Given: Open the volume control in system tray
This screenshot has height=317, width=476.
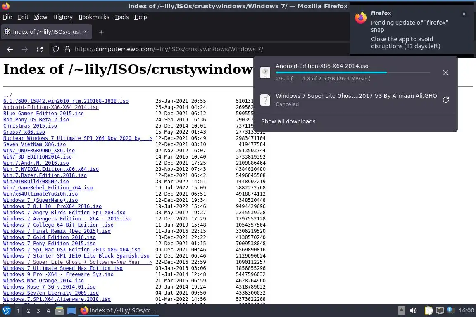Looking at the screenshot, I should (413, 310).
